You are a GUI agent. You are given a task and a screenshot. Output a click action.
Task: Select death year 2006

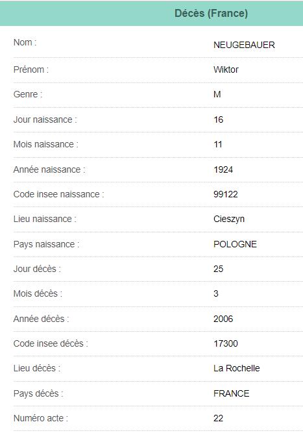pyautogui.click(x=223, y=319)
